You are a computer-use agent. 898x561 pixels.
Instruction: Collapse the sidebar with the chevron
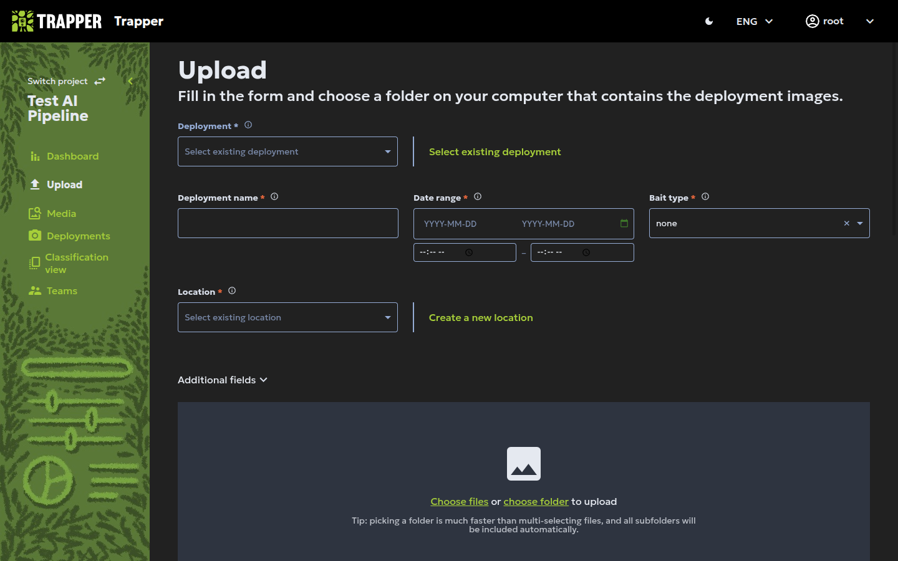pyautogui.click(x=130, y=81)
